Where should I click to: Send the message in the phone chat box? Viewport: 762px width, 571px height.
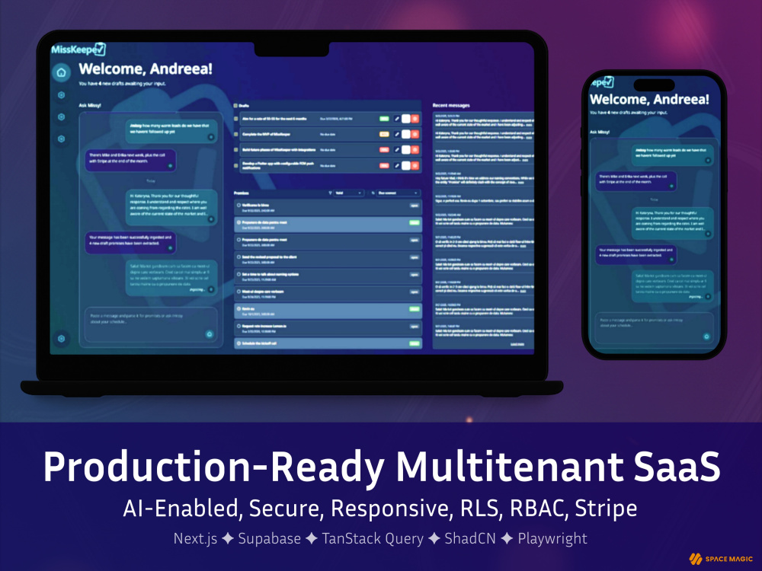[706, 337]
